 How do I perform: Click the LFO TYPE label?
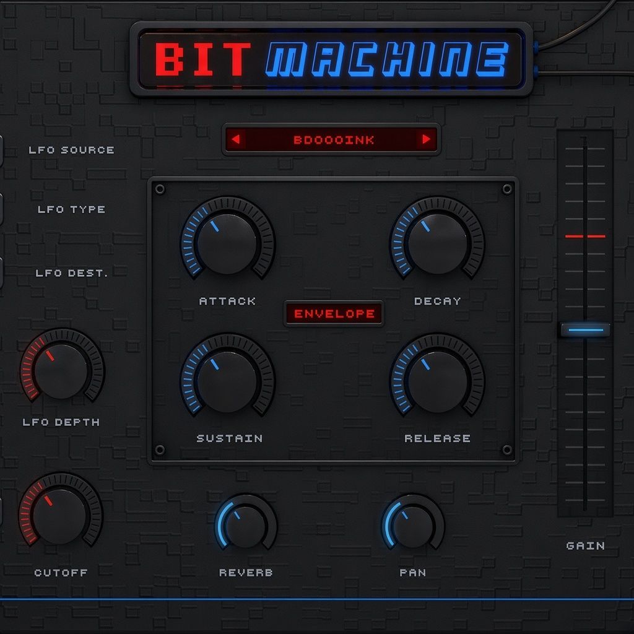[x=72, y=209]
